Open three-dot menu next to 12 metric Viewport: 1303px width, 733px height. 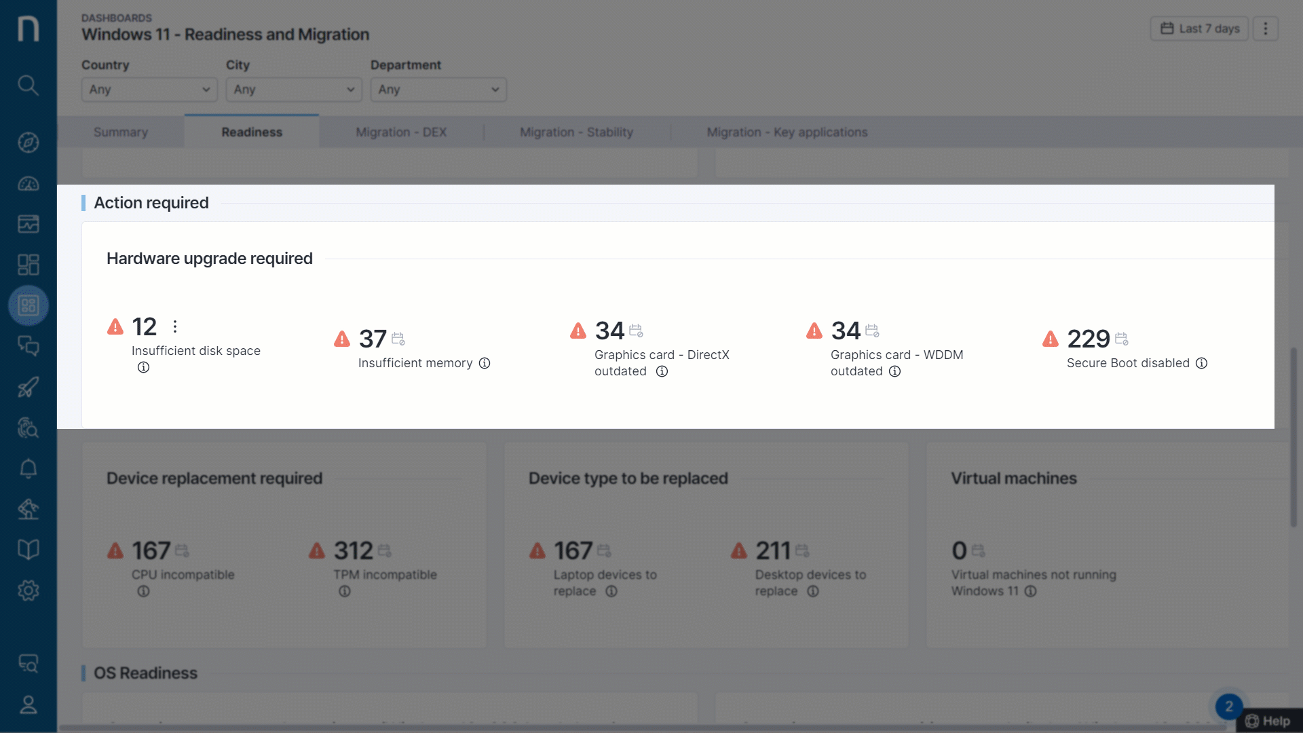pyautogui.click(x=175, y=326)
